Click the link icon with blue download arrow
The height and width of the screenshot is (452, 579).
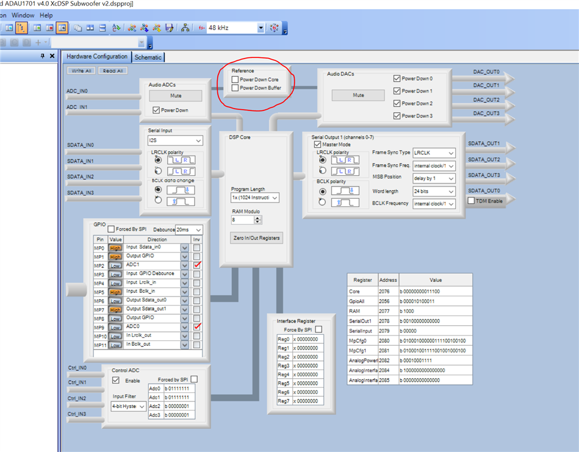click(145, 27)
